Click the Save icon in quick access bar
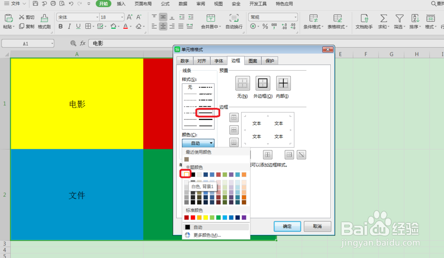Image resolution: width=444 pixels, height=258 pixels. point(36,4)
